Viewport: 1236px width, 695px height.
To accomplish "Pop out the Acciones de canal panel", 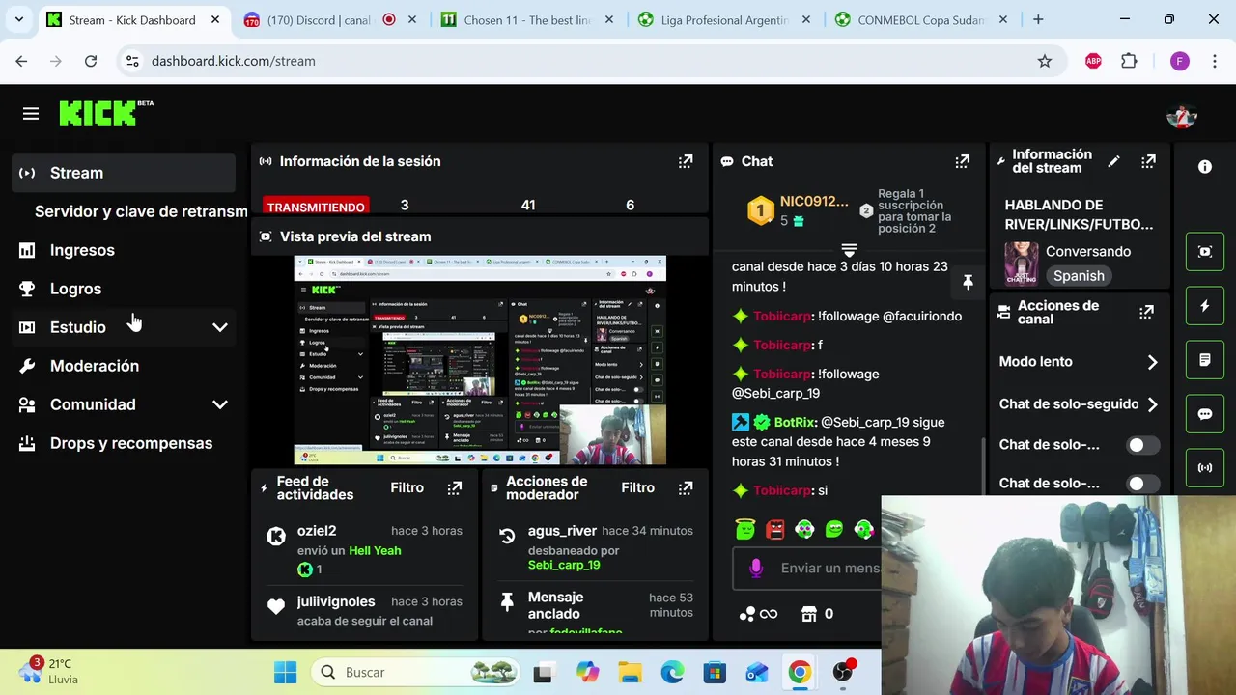I will click(x=1146, y=312).
